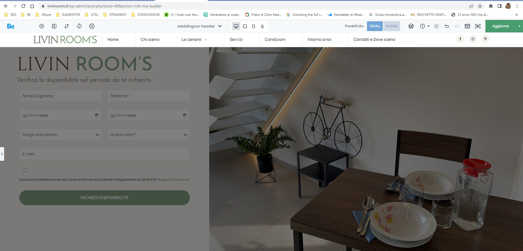Viewport: 523px width, 251px height.
Task: Click the browser address bar URL
Action: [105, 6]
